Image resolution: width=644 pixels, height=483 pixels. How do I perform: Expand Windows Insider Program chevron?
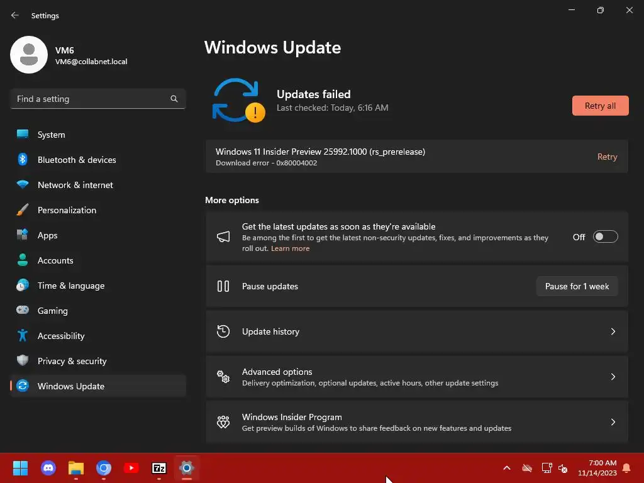tap(613, 422)
